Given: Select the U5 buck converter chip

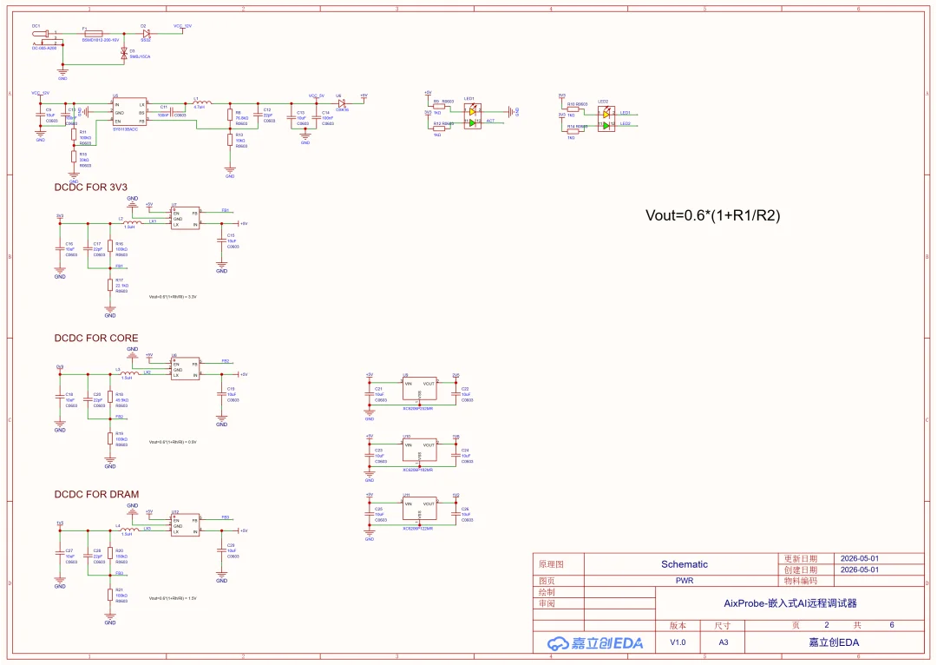Looking at the screenshot, I should 130,112.
